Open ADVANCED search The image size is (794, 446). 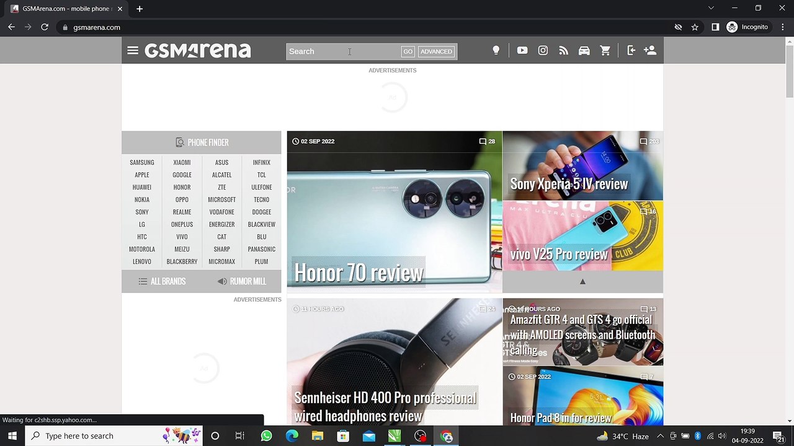tap(436, 51)
